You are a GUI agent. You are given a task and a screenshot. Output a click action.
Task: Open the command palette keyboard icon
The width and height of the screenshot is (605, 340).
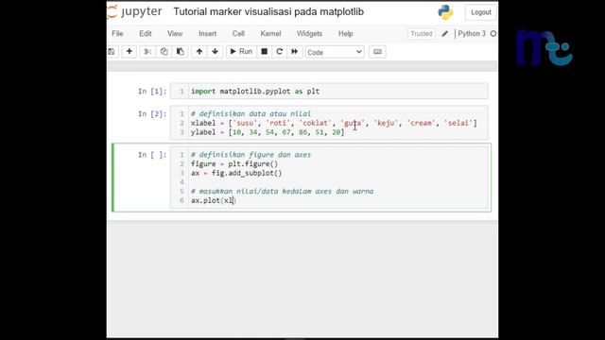click(x=377, y=52)
